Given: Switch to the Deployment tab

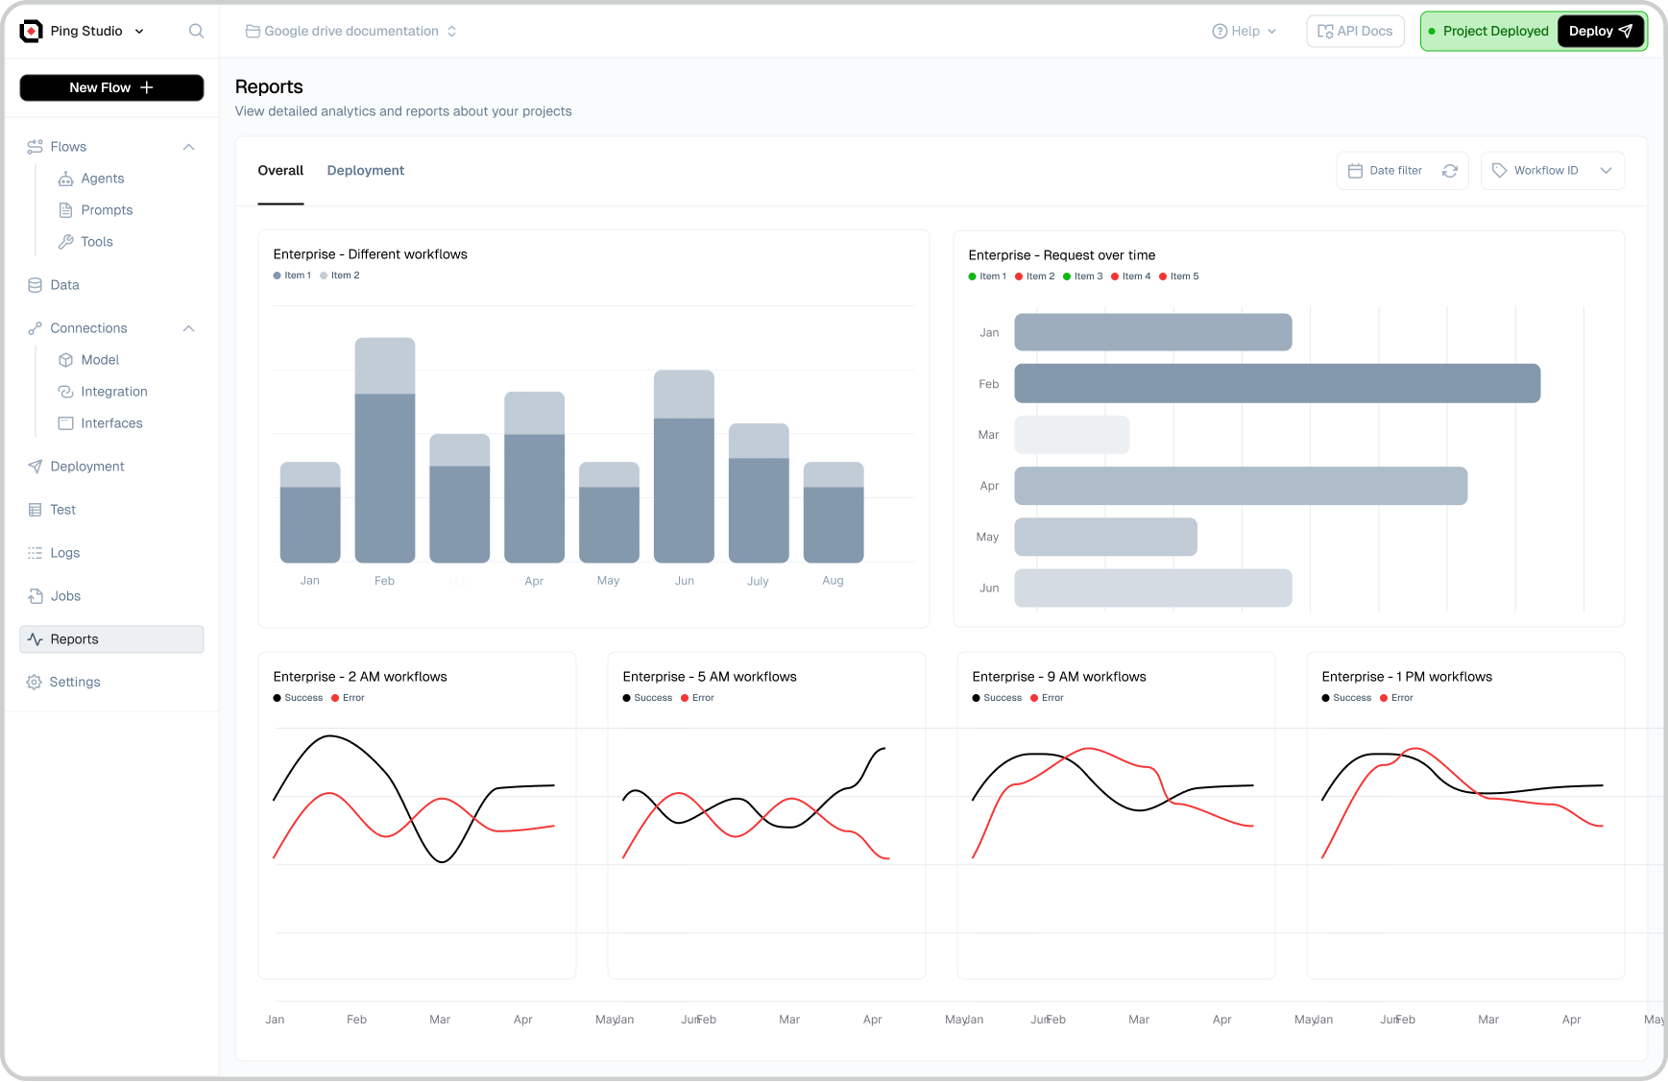Looking at the screenshot, I should (x=366, y=171).
